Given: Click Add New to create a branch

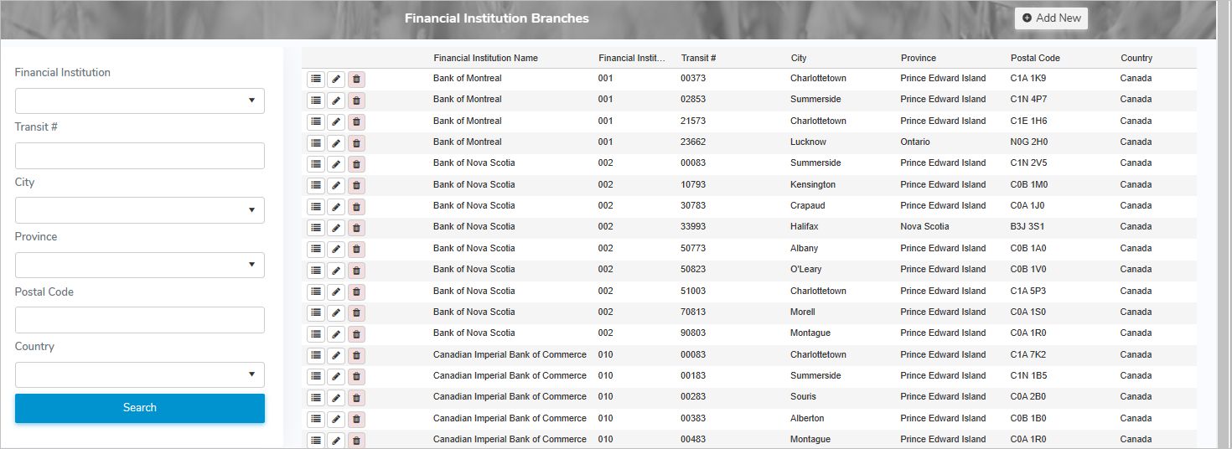Looking at the screenshot, I should click(x=1051, y=18).
